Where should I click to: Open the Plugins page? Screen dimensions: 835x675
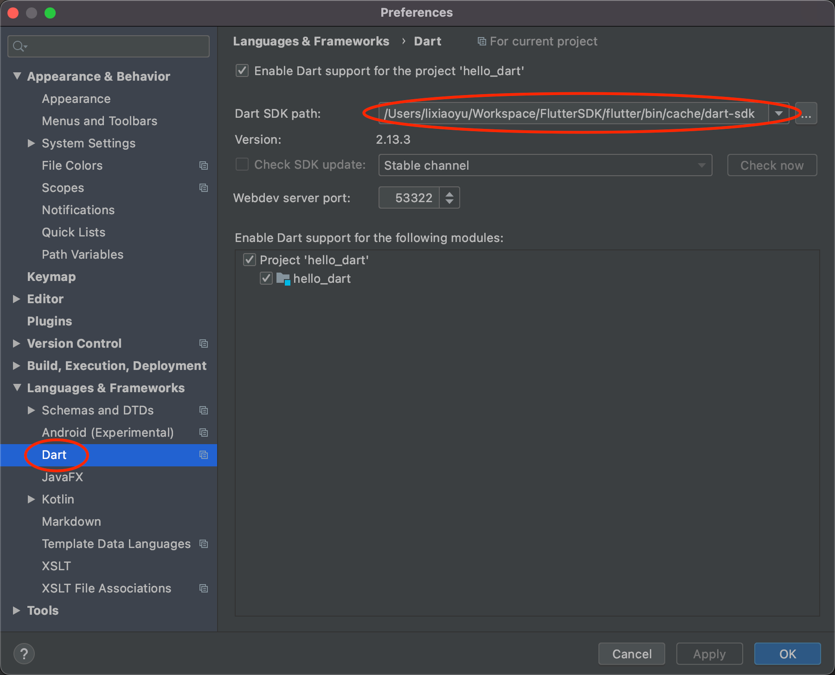click(49, 321)
